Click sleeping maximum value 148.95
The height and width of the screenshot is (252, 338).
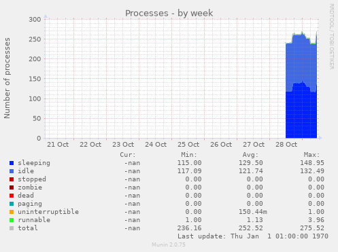[312, 163]
